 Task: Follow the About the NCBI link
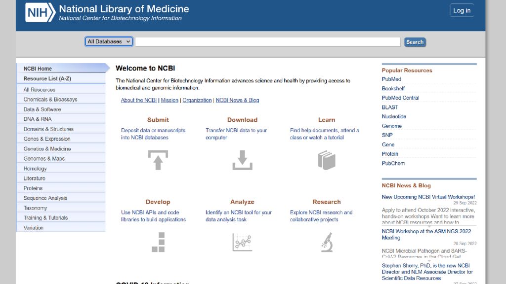click(x=139, y=100)
